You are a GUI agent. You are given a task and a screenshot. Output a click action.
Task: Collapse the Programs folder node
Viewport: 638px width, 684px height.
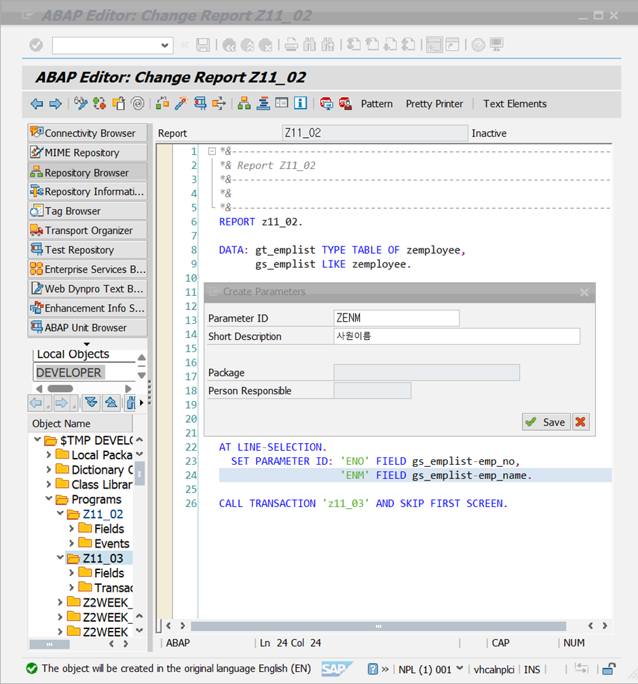(49, 499)
